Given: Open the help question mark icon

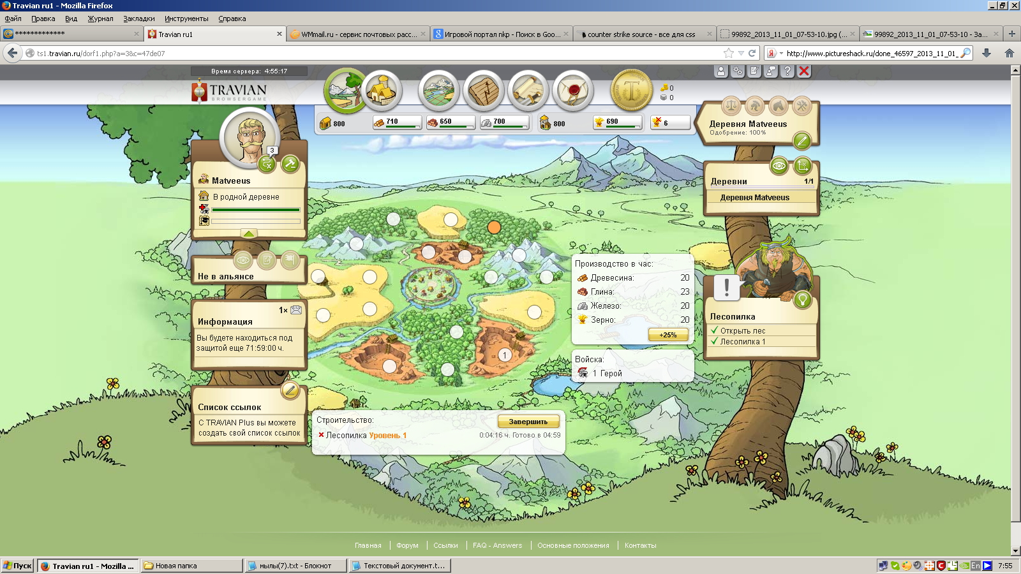Looking at the screenshot, I should tap(787, 71).
